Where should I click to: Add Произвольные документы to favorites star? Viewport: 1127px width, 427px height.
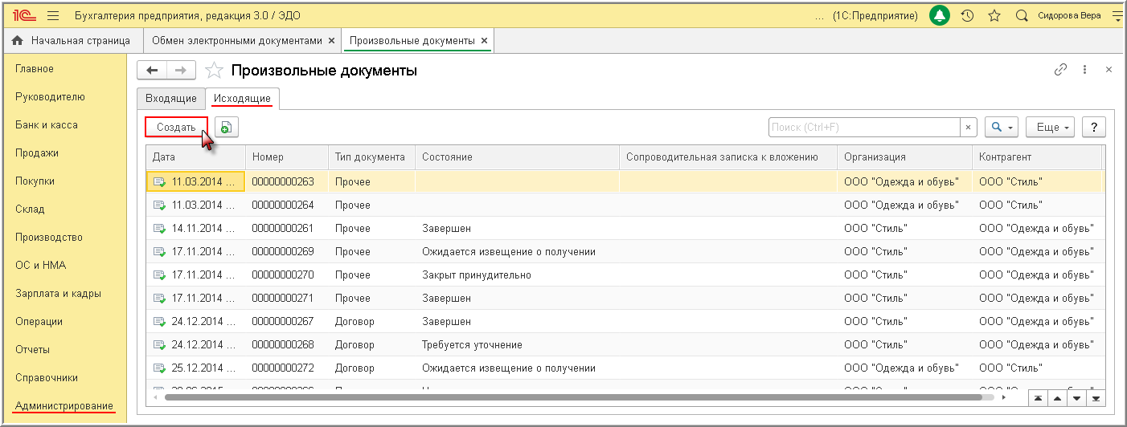[x=214, y=71]
